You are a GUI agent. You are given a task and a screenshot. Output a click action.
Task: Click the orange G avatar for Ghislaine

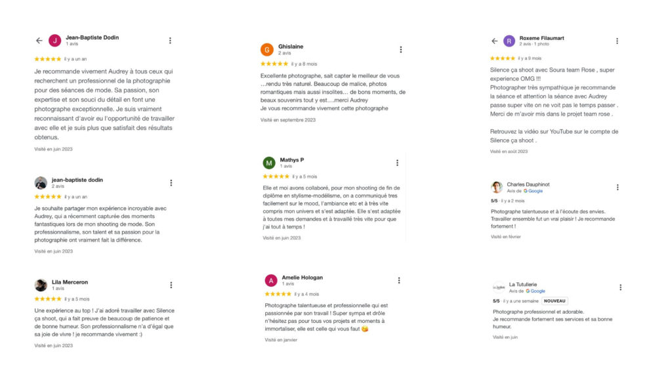tap(267, 50)
